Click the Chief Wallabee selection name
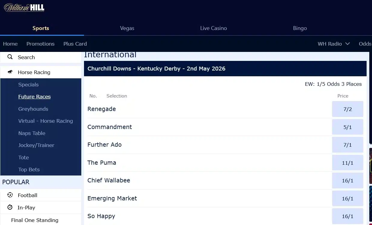This screenshot has width=372, height=225. [x=109, y=180]
